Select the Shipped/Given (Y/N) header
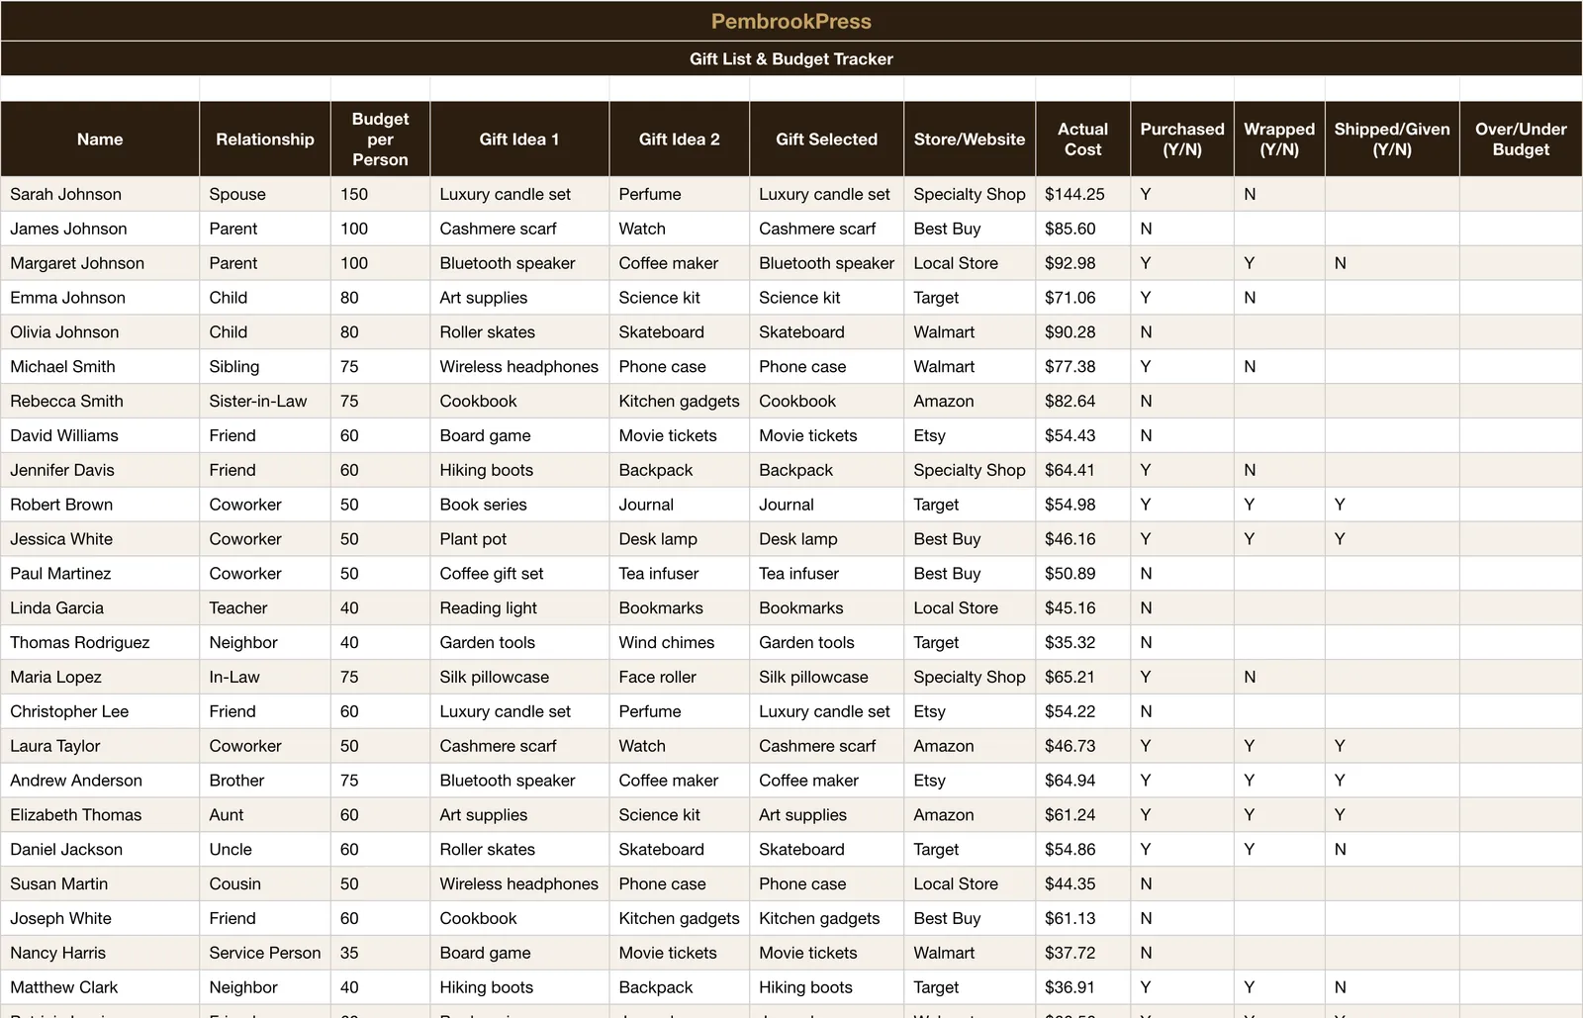Screen dimensions: 1583x1018 coord(1392,139)
